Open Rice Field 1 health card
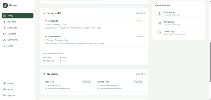Image resolution: width=211 pixels, height=100 pixels. coord(94,24)
